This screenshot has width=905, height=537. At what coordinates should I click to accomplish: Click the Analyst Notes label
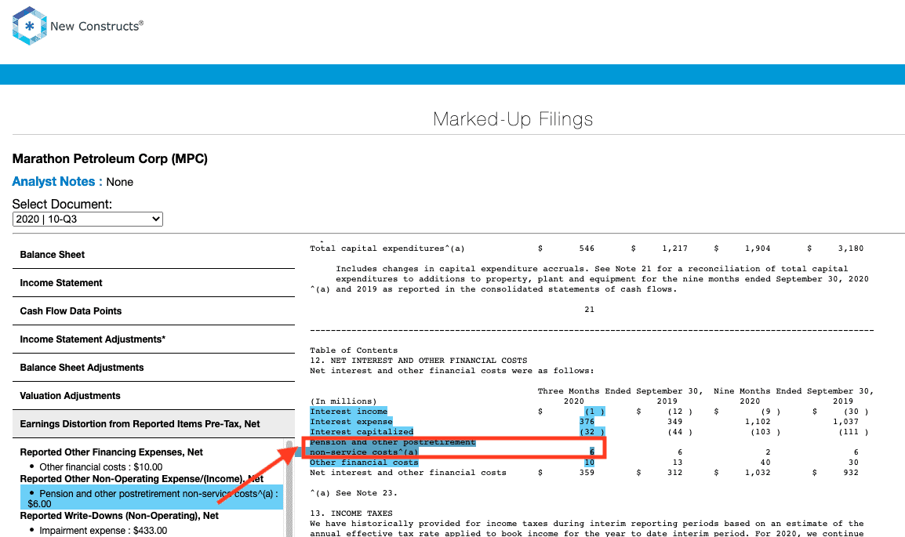coord(57,182)
